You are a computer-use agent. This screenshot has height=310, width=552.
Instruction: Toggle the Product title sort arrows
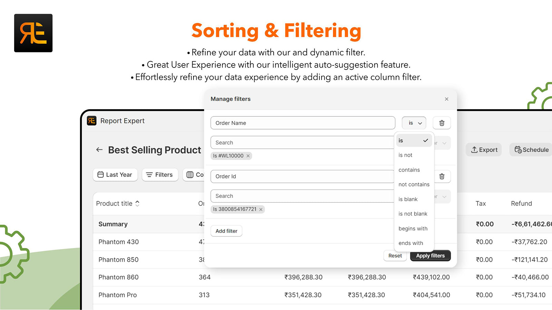click(137, 204)
